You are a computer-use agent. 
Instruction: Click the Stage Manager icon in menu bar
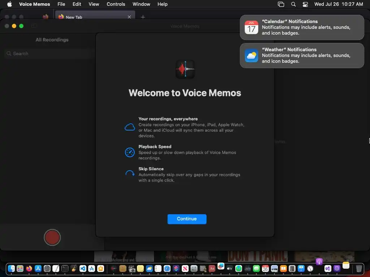coord(281,4)
